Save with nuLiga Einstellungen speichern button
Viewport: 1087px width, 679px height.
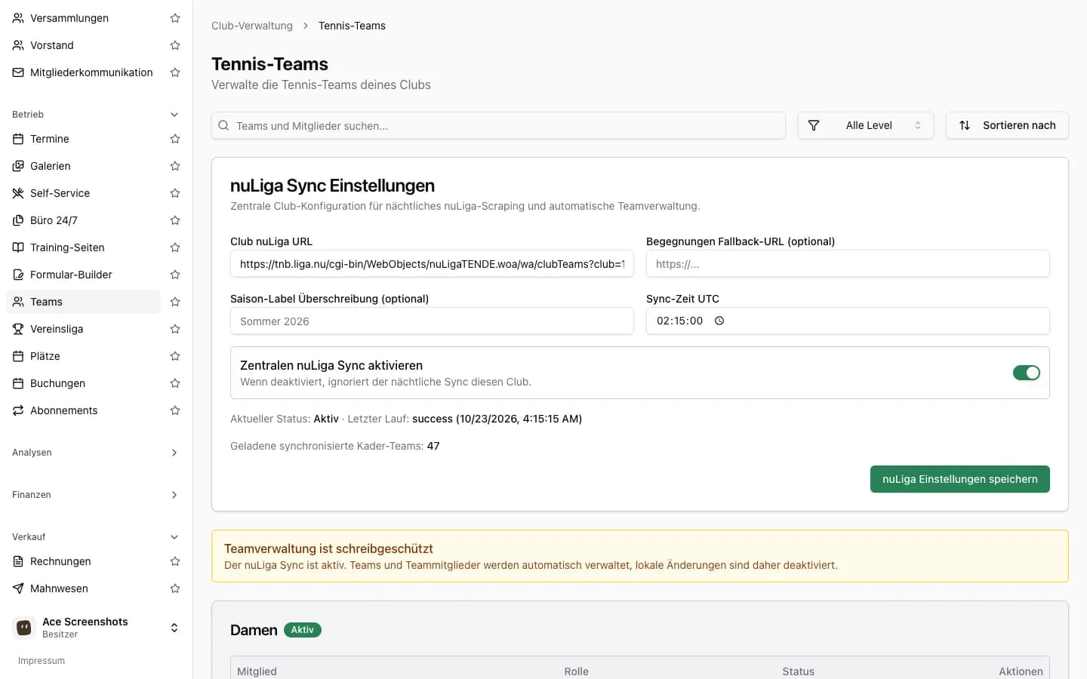[960, 479]
